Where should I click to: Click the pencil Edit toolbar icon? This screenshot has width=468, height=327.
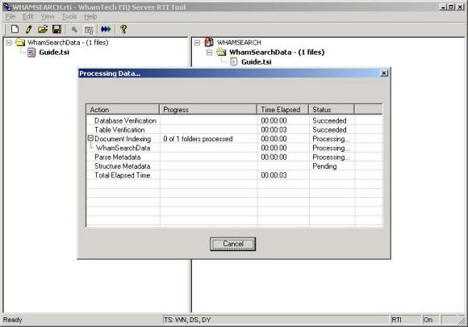click(x=29, y=29)
